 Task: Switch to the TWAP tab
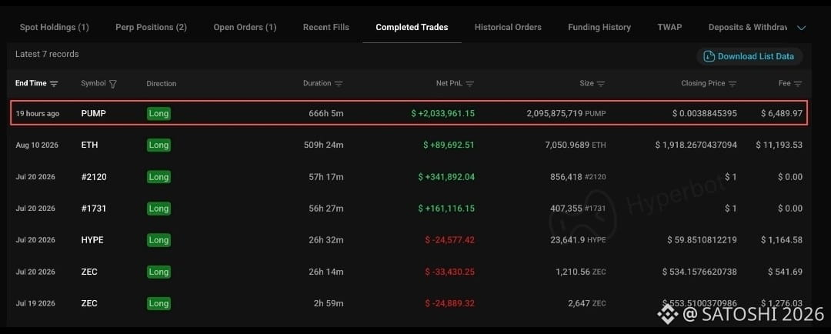pyautogui.click(x=669, y=27)
